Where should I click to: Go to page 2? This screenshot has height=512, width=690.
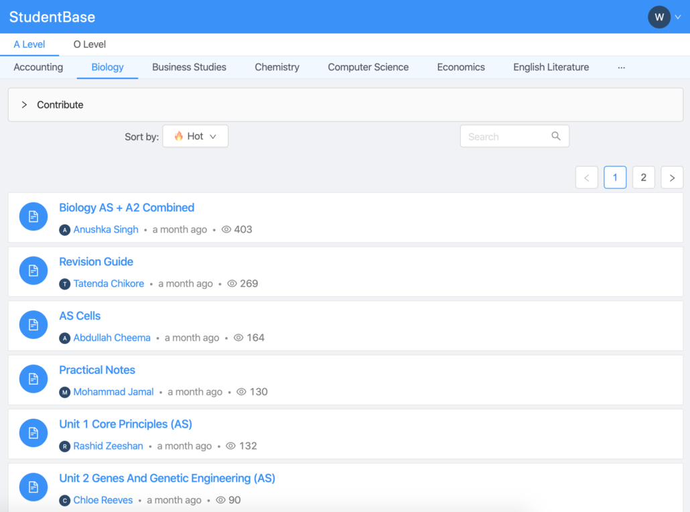pyautogui.click(x=643, y=178)
